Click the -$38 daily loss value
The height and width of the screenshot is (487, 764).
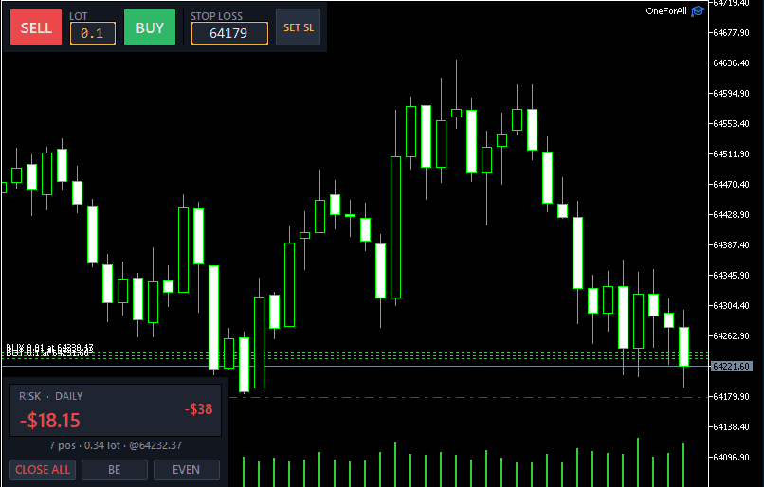199,408
